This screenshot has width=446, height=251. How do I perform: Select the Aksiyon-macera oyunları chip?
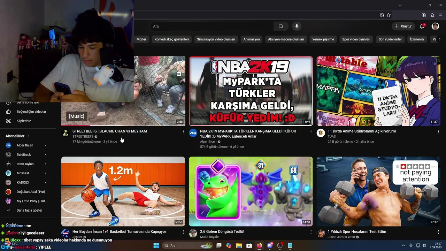(x=286, y=39)
